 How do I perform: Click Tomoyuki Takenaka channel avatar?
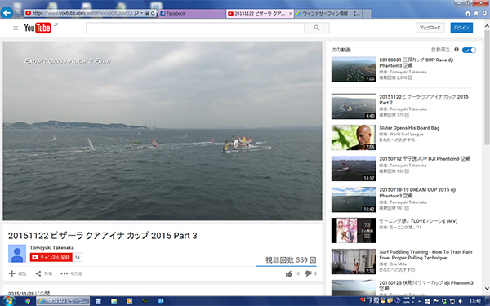[x=17, y=254]
